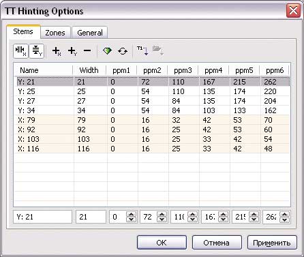The height and width of the screenshot is (257, 304).
Task: Click the ppm4 column header
Action: point(213,70)
